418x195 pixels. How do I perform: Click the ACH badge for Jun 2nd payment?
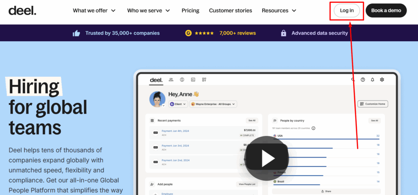point(156,162)
